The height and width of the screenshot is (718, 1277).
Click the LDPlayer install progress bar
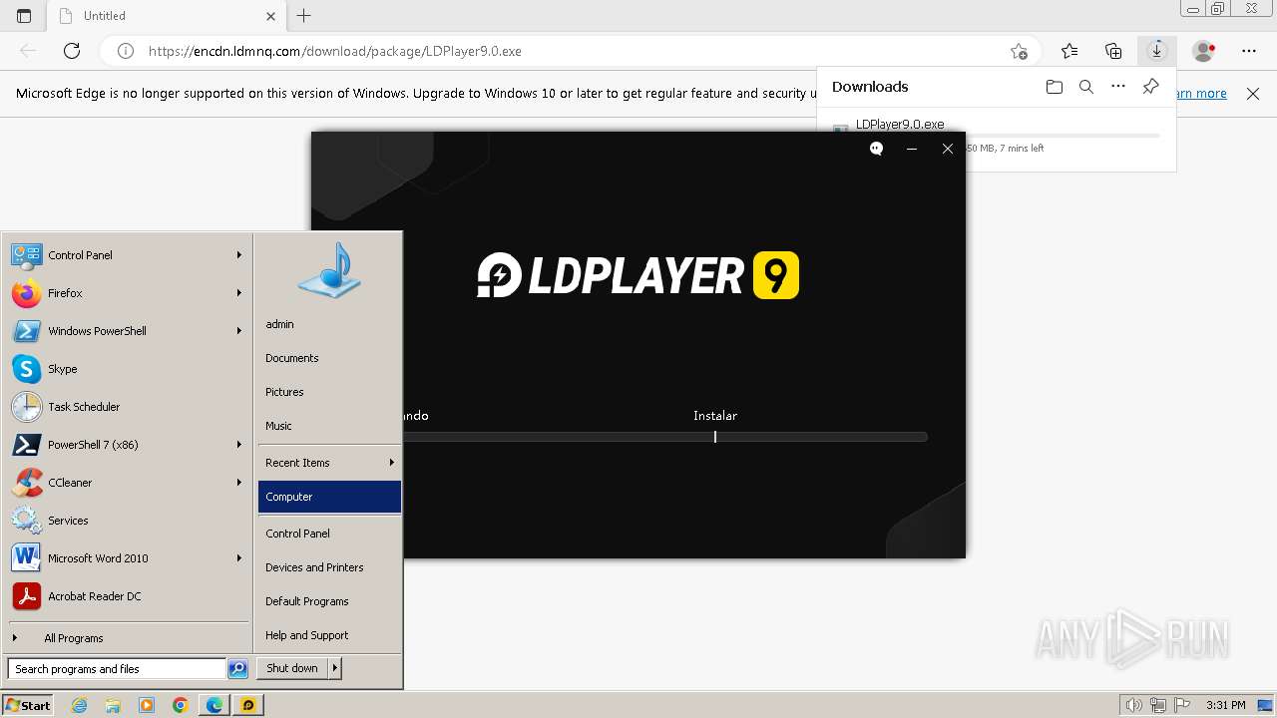[x=665, y=437]
